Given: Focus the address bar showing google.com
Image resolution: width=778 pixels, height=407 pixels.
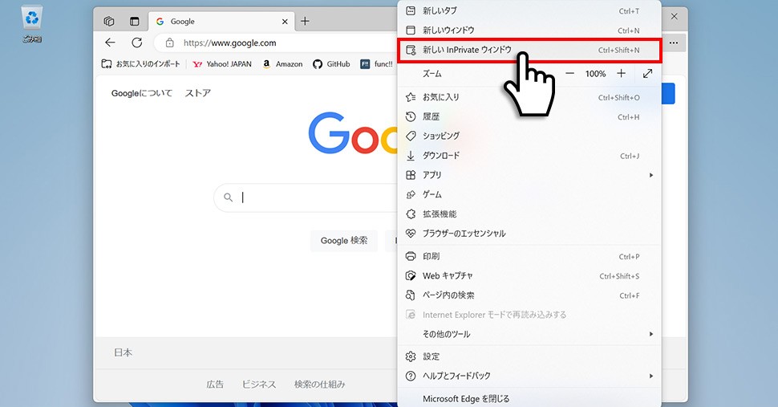Looking at the screenshot, I should tap(278, 43).
